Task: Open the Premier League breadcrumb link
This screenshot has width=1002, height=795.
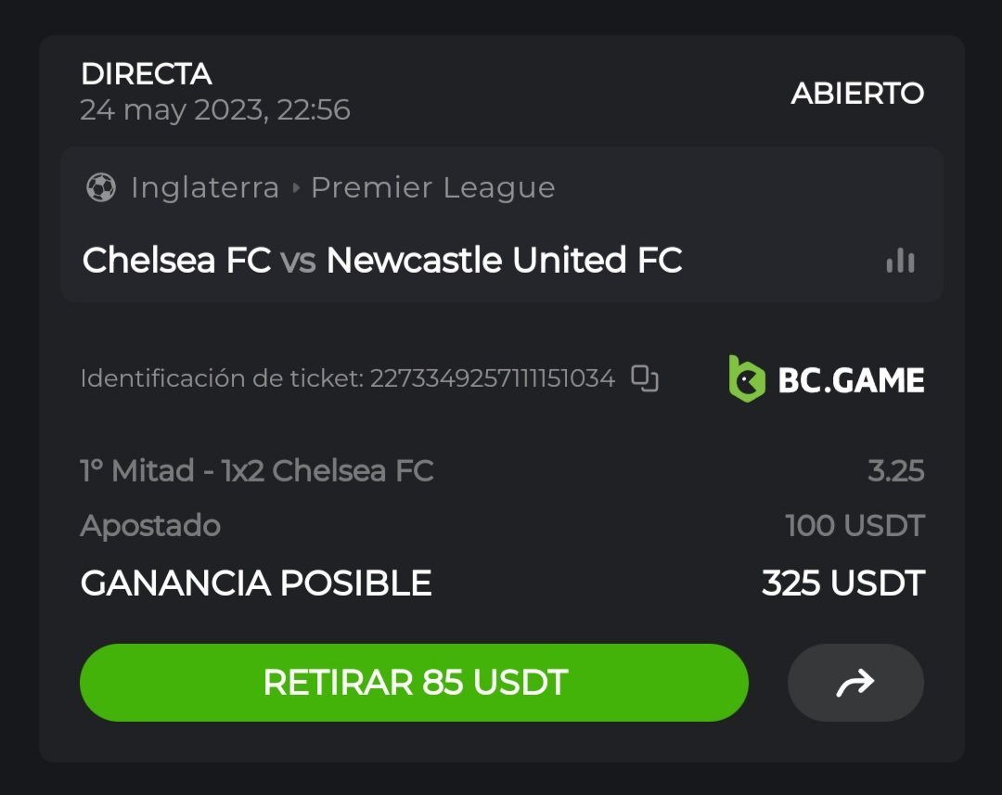Action: tap(433, 188)
